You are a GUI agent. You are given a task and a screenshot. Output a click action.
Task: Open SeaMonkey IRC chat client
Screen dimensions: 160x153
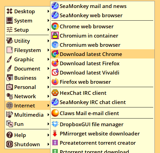(x=102, y=102)
